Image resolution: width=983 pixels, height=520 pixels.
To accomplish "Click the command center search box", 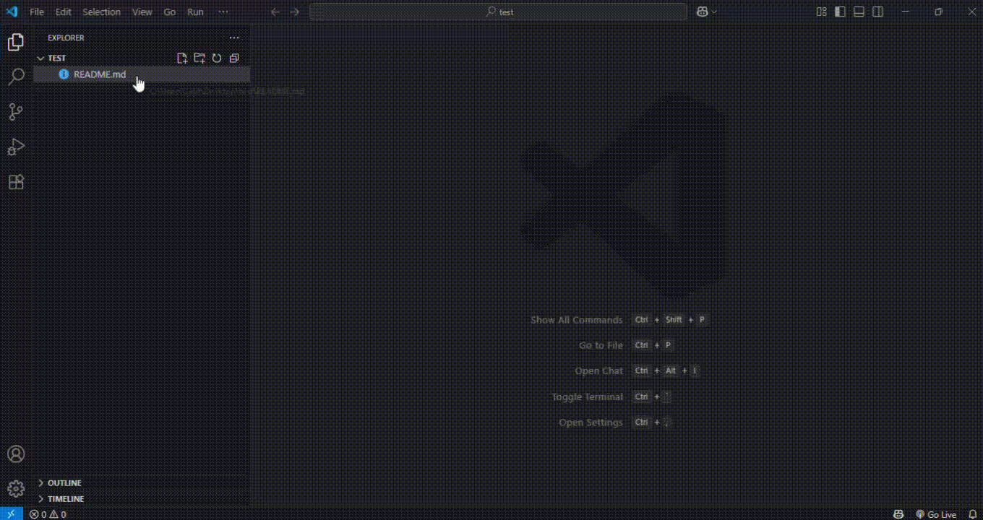I will (x=498, y=12).
